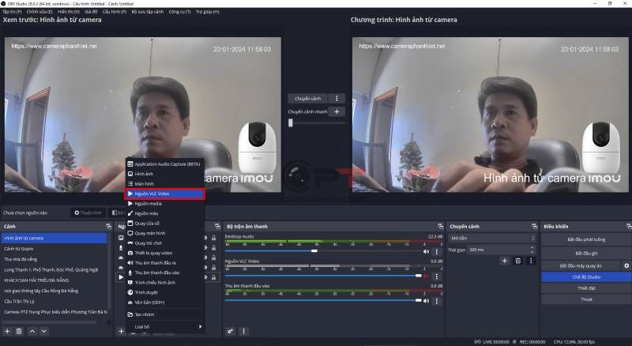Select scene KHÁCH SẠN HẢI TRIỀU ĐÀ NẴNG
This screenshot has width=632, height=346.
[55, 280]
